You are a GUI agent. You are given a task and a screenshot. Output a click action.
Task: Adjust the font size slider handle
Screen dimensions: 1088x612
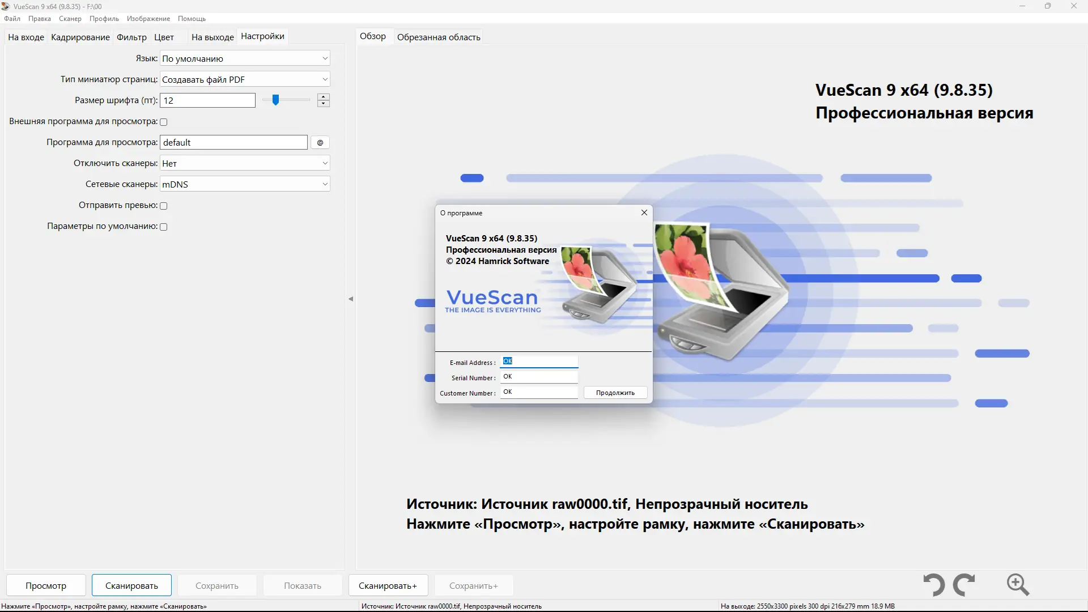click(x=275, y=100)
